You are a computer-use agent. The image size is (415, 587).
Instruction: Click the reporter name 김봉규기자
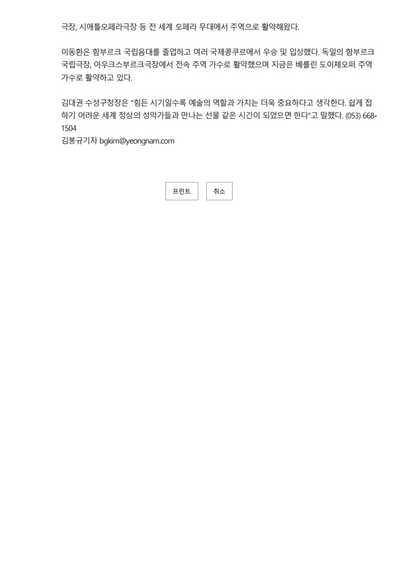pos(79,141)
